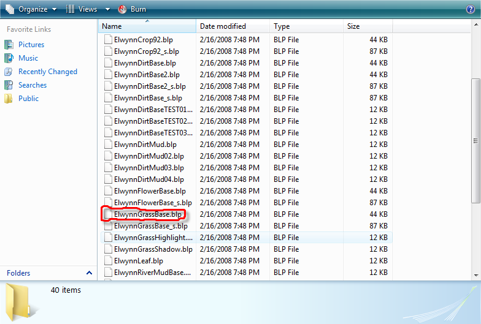This screenshot has height=324, width=481.
Task: Click the vertical scrollbar thumb
Action: tap(476, 141)
